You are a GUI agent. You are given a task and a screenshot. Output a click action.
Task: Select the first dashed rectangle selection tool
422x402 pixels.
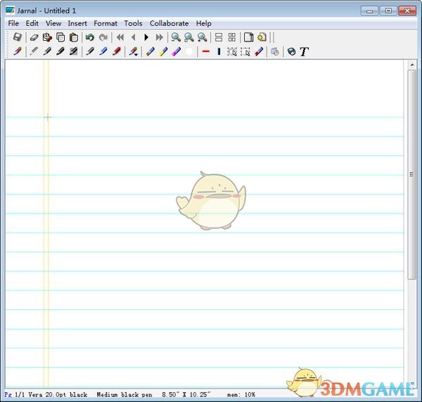point(232,51)
